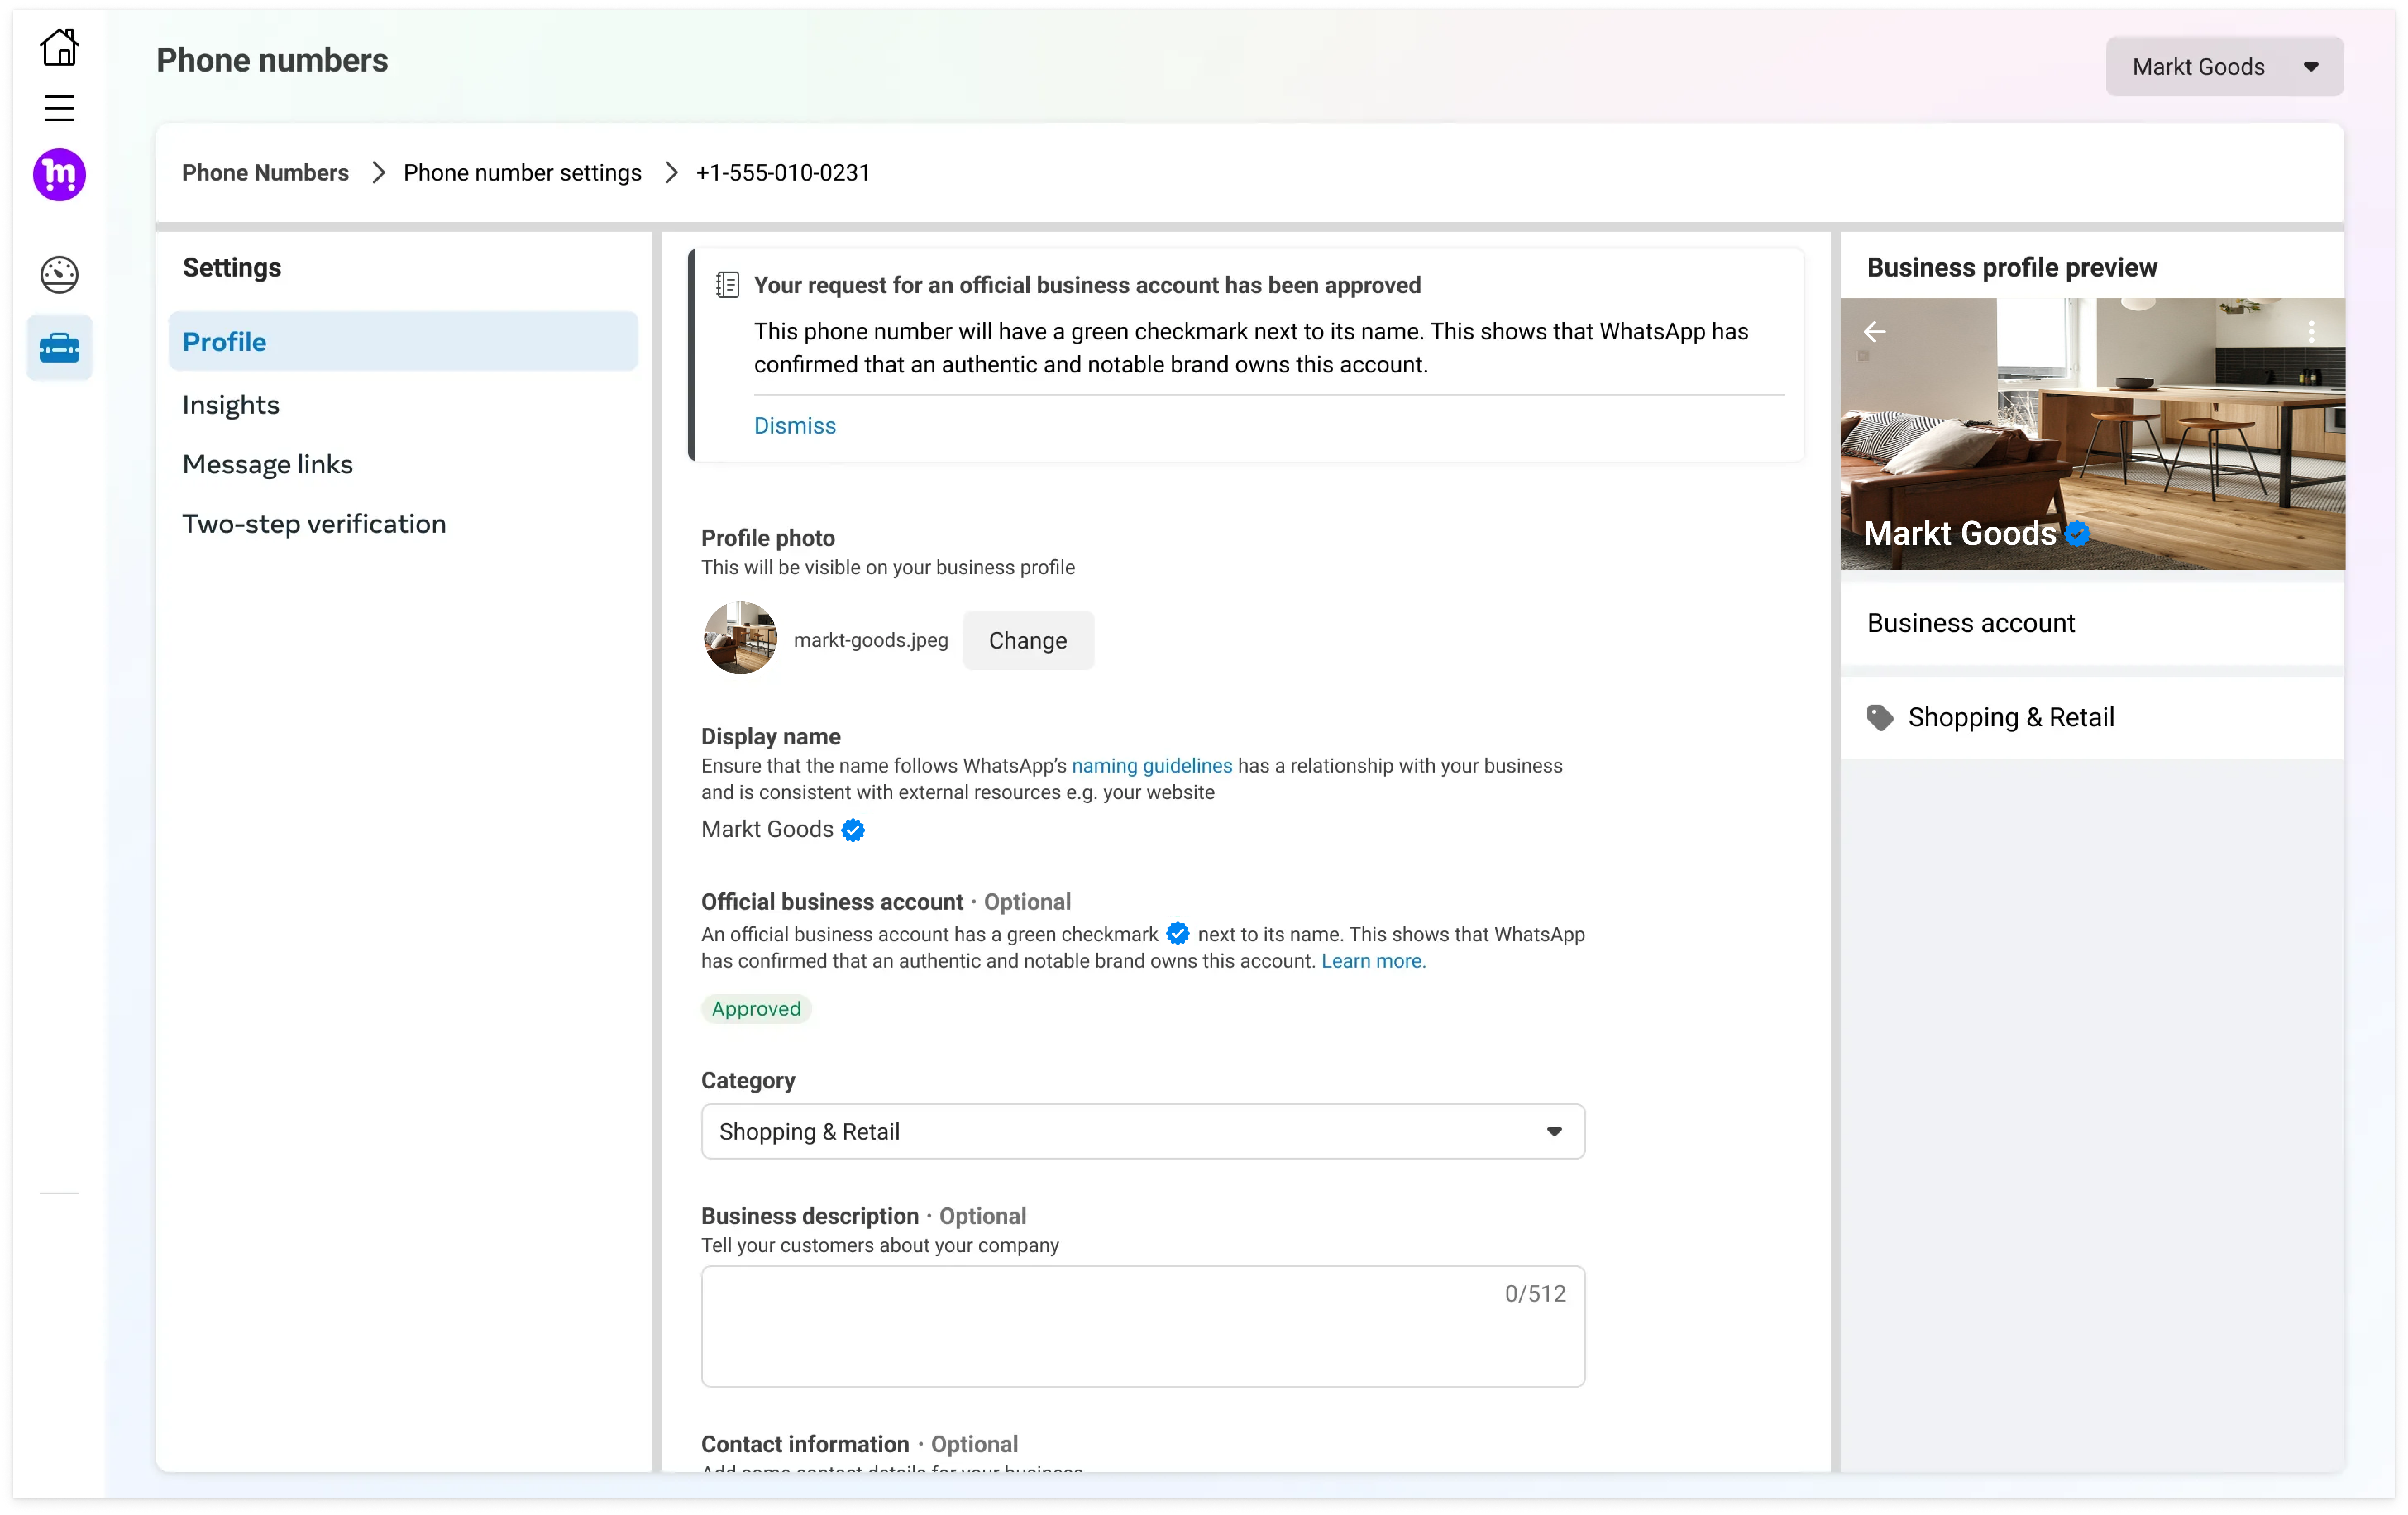Click the dropdown chevron next to Markt Goods
Viewport: 2408px width, 1515px height.
(2310, 66)
